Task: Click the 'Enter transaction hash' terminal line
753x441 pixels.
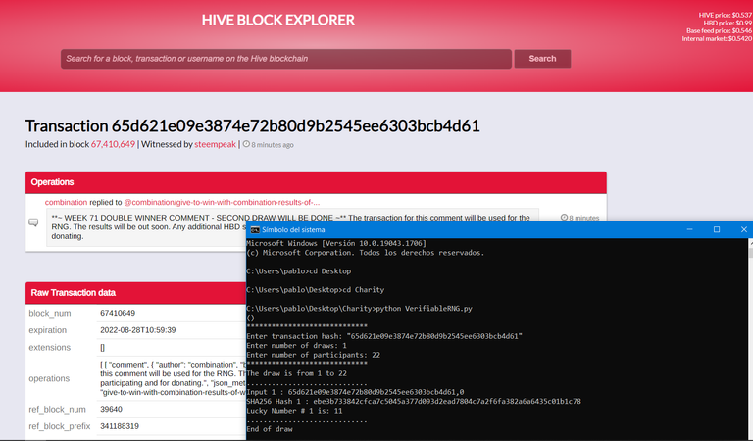Action: (x=384, y=336)
